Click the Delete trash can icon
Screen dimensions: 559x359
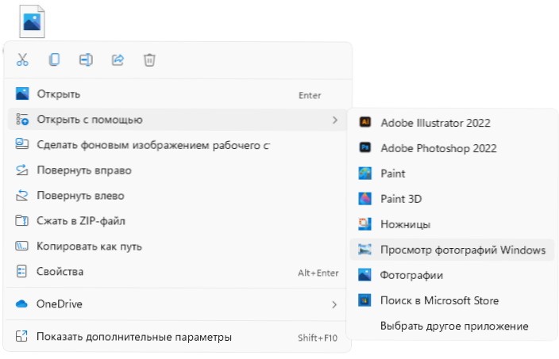point(149,59)
